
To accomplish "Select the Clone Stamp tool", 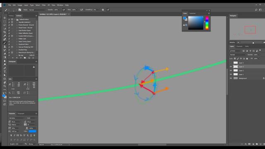I will click(x=5, y=46).
